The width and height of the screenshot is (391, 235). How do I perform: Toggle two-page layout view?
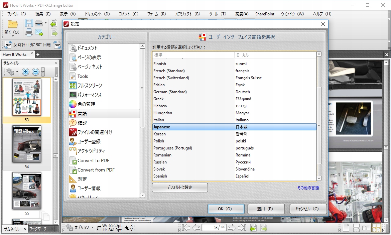[x=366, y=227]
